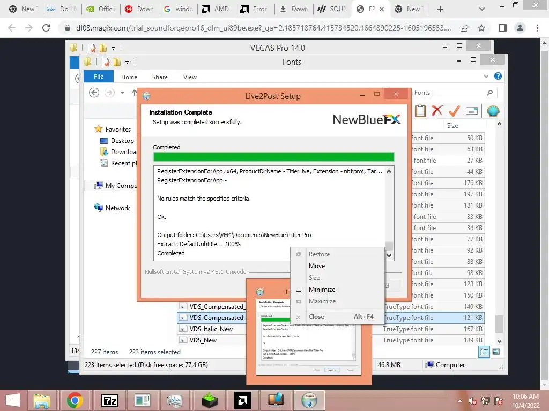Click the browser address bar URL
Image resolution: width=549 pixels, height=411 pixels.
pos(263,28)
